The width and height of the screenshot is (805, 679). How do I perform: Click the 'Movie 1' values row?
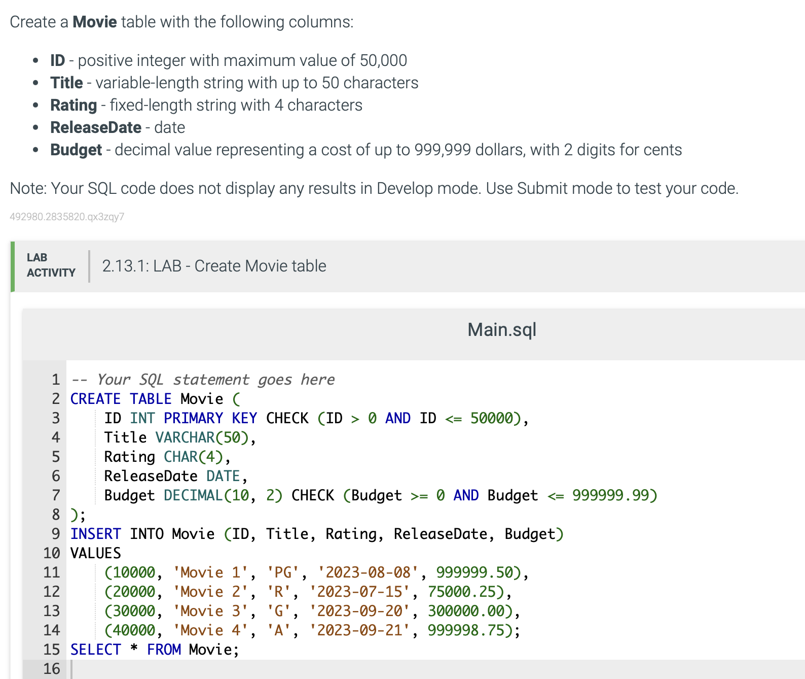316,572
